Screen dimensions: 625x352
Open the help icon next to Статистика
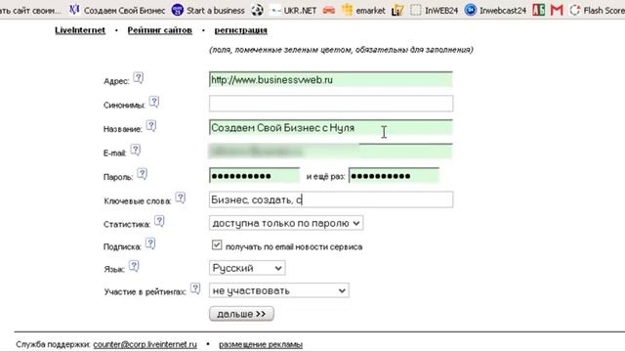click(x=159, y=221)
